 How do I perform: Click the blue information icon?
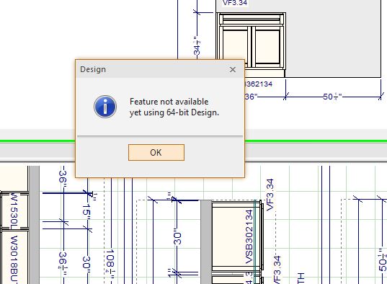tap(105, 107)
